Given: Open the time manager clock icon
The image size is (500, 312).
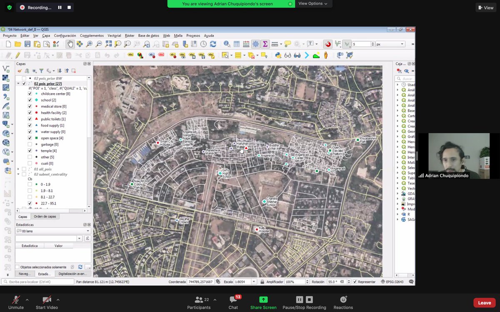Looking at the screenshot, I should coord(203,44).
